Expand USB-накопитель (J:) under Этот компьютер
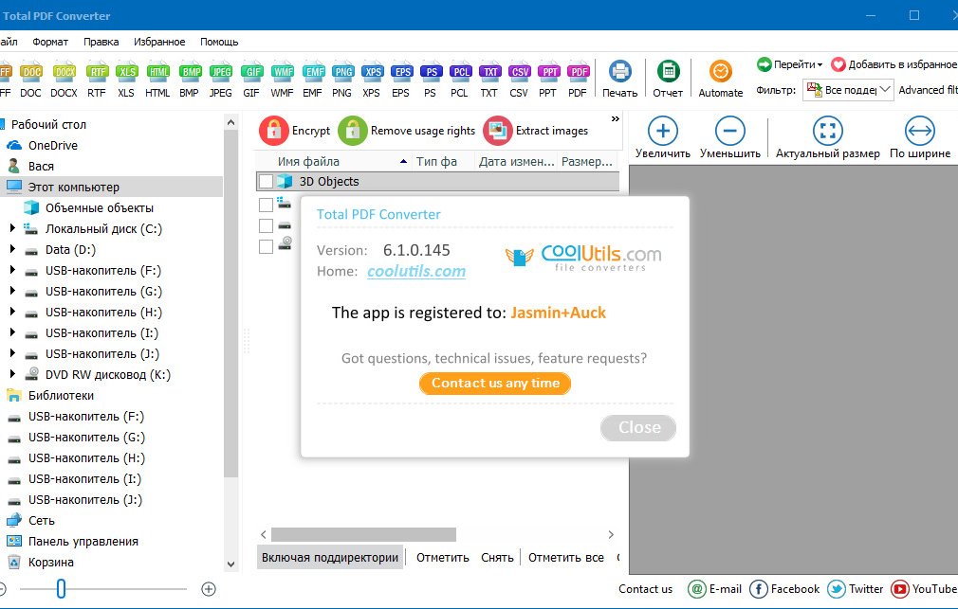The height and width of the screenshot is (609, 958). click(x=12, y=352)
